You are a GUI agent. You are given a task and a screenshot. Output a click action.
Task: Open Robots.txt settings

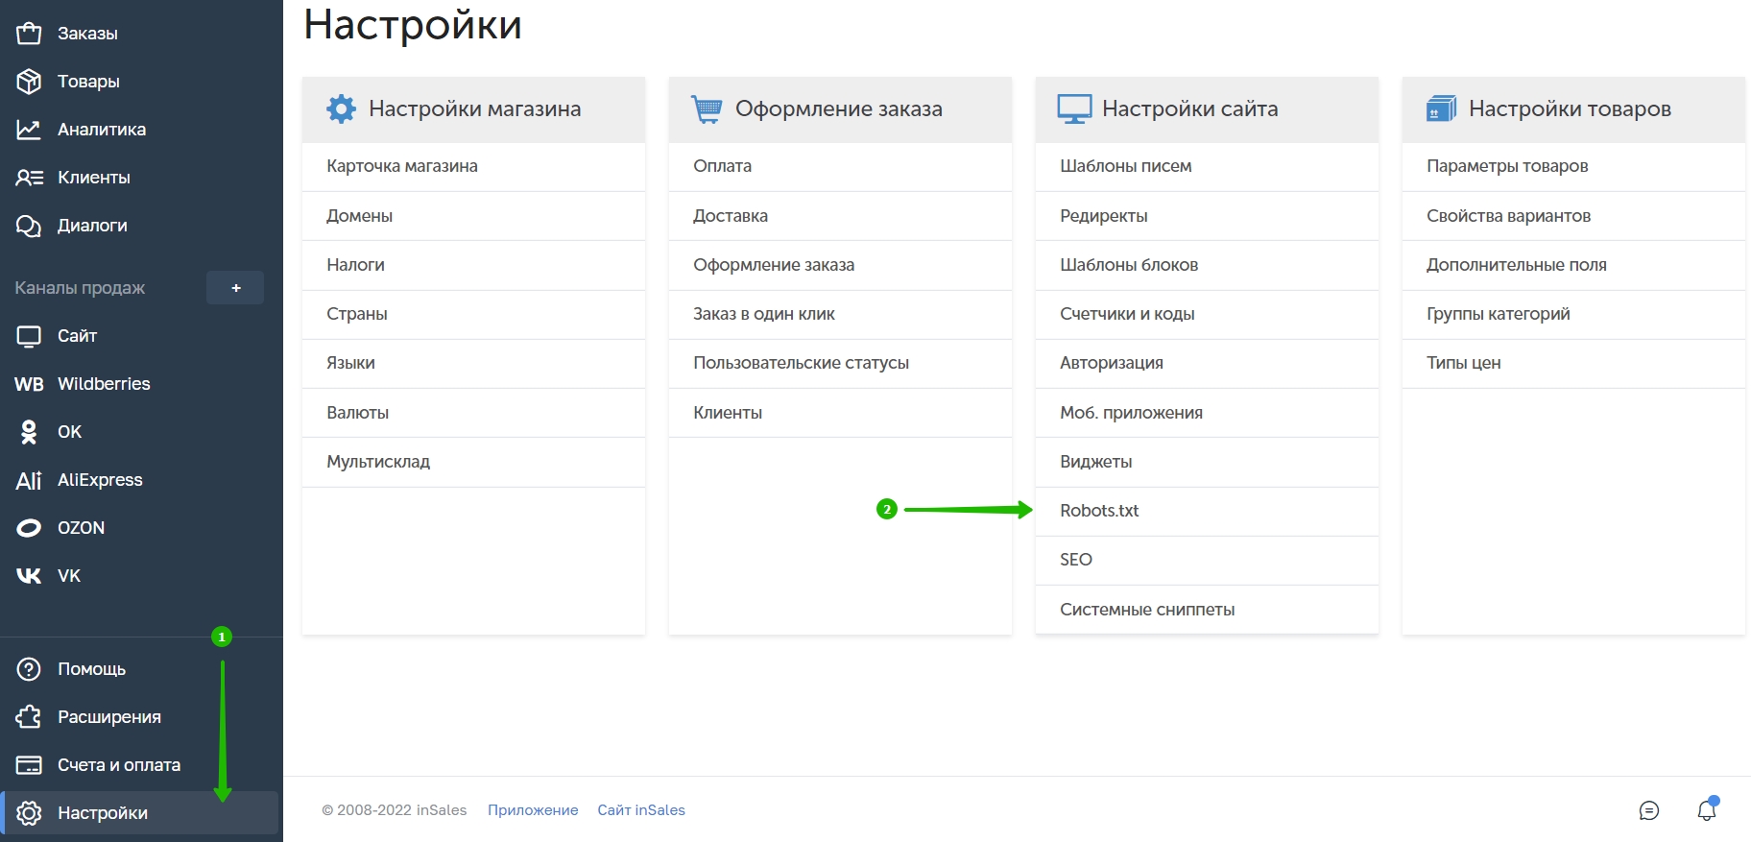click(1207, 511)
